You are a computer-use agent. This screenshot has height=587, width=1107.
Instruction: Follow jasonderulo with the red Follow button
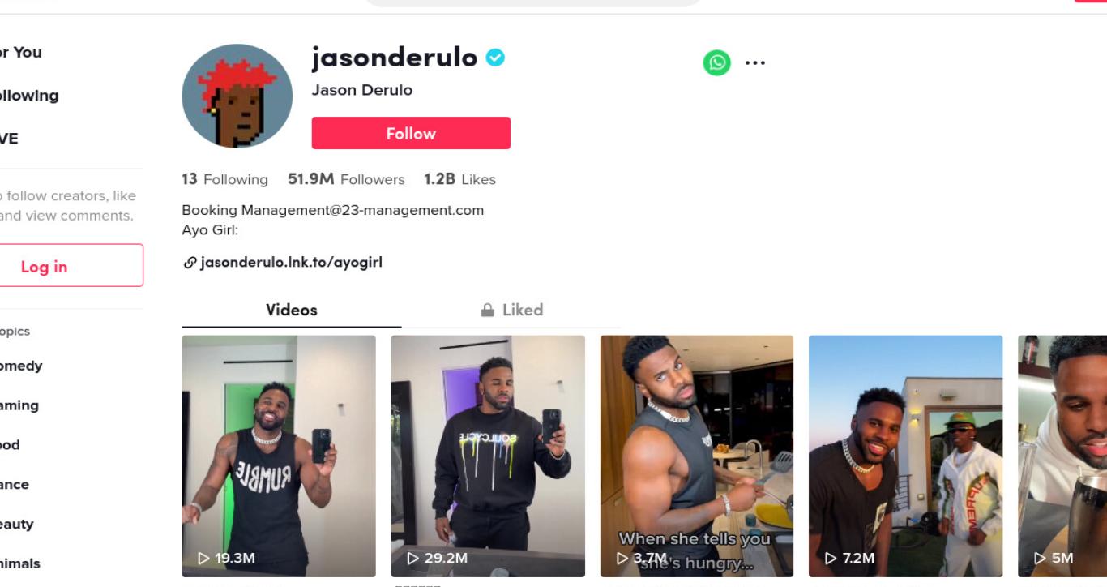pos(411,133)
